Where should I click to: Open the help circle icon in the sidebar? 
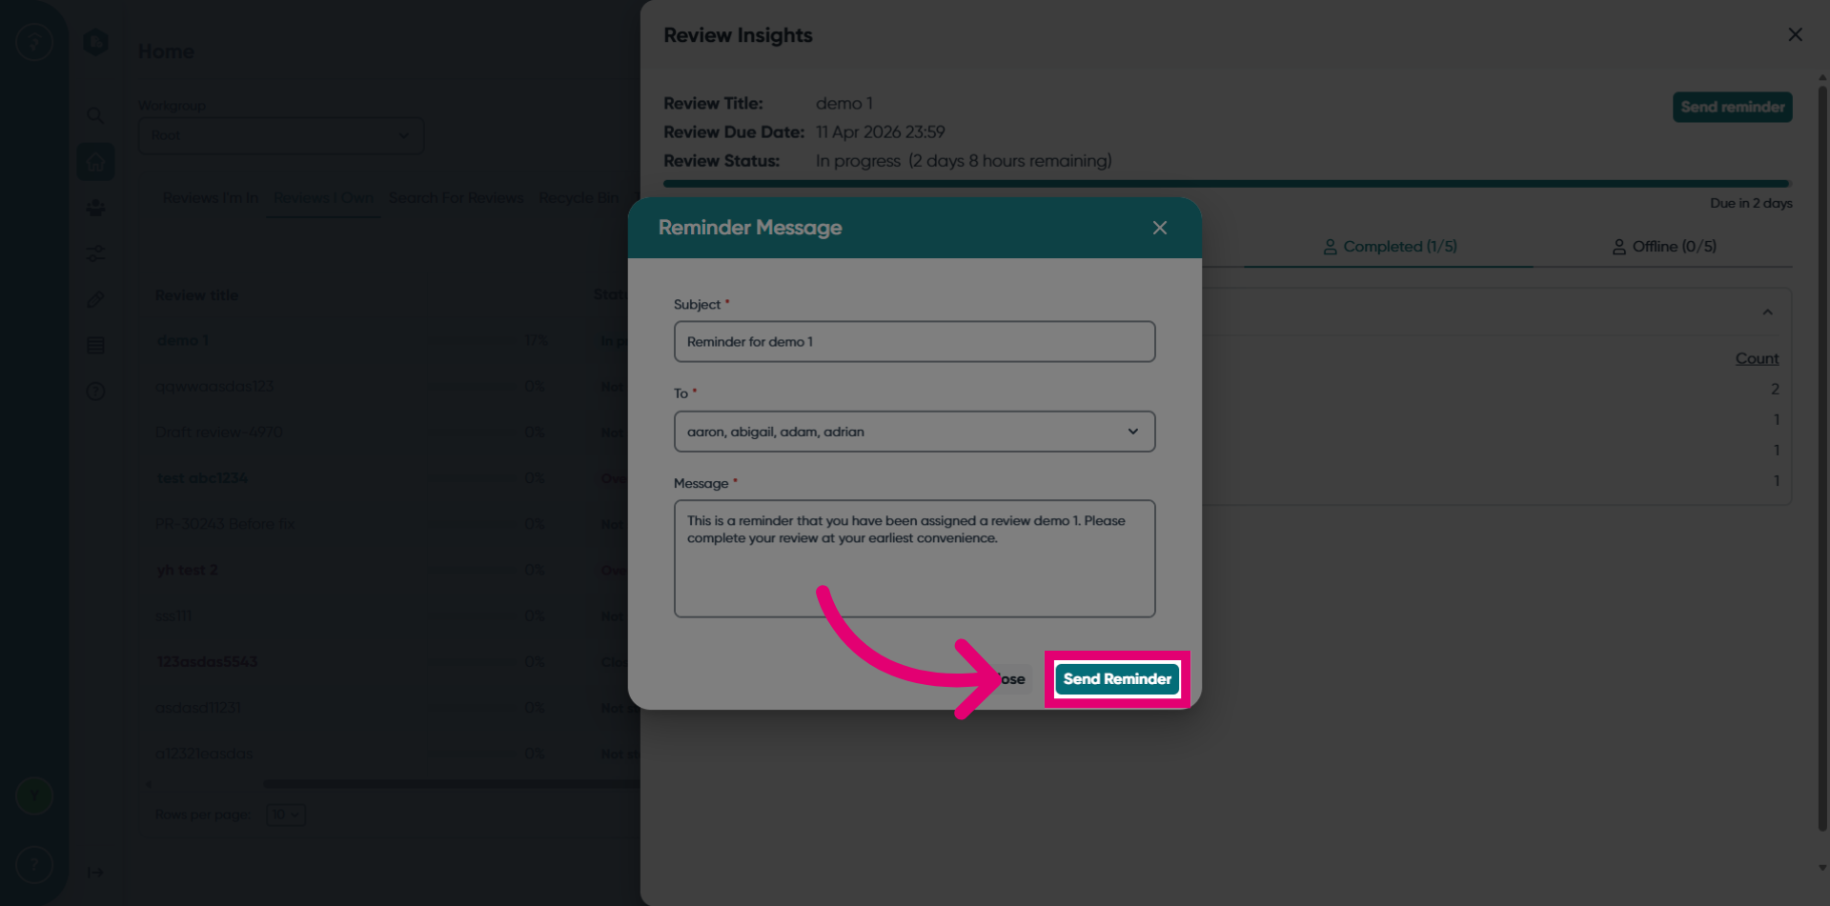tap(95, 391)
